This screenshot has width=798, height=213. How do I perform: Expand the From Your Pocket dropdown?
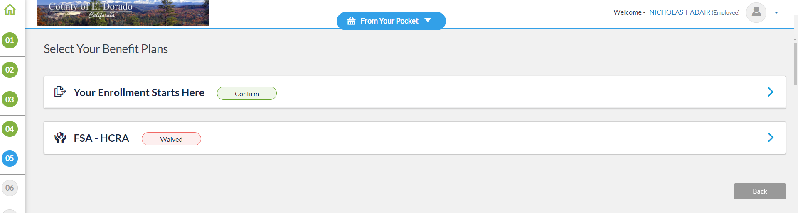click(428, 20)
